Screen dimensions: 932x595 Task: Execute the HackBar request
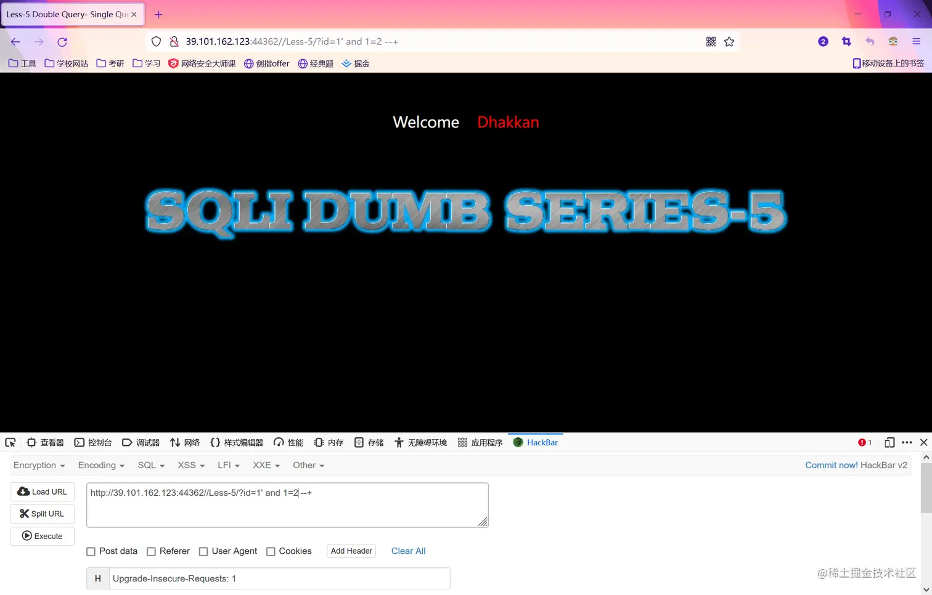click(x=43, y=536)
